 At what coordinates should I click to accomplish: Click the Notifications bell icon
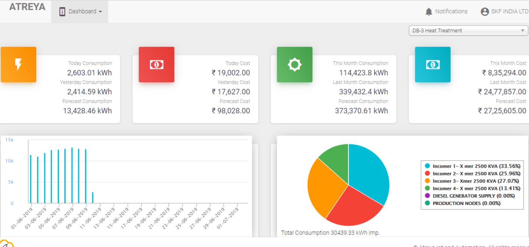[x=428, y=12]
